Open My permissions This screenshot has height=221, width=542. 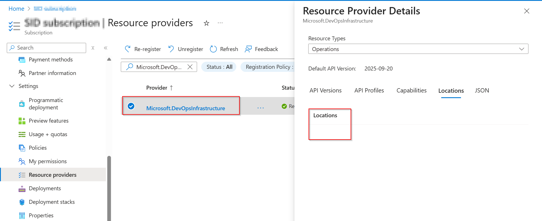48,161
